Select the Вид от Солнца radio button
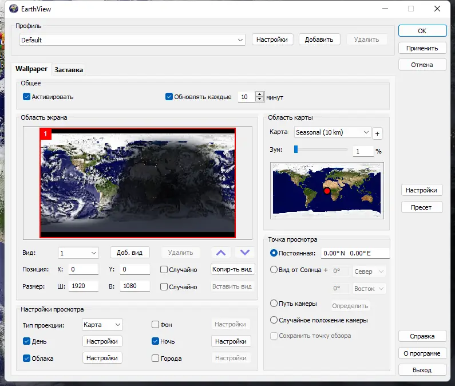This screenshot has width=455, height=386. (x=274, y=270)
